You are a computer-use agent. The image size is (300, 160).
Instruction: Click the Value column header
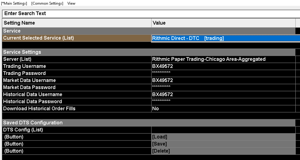click(224, 23)
